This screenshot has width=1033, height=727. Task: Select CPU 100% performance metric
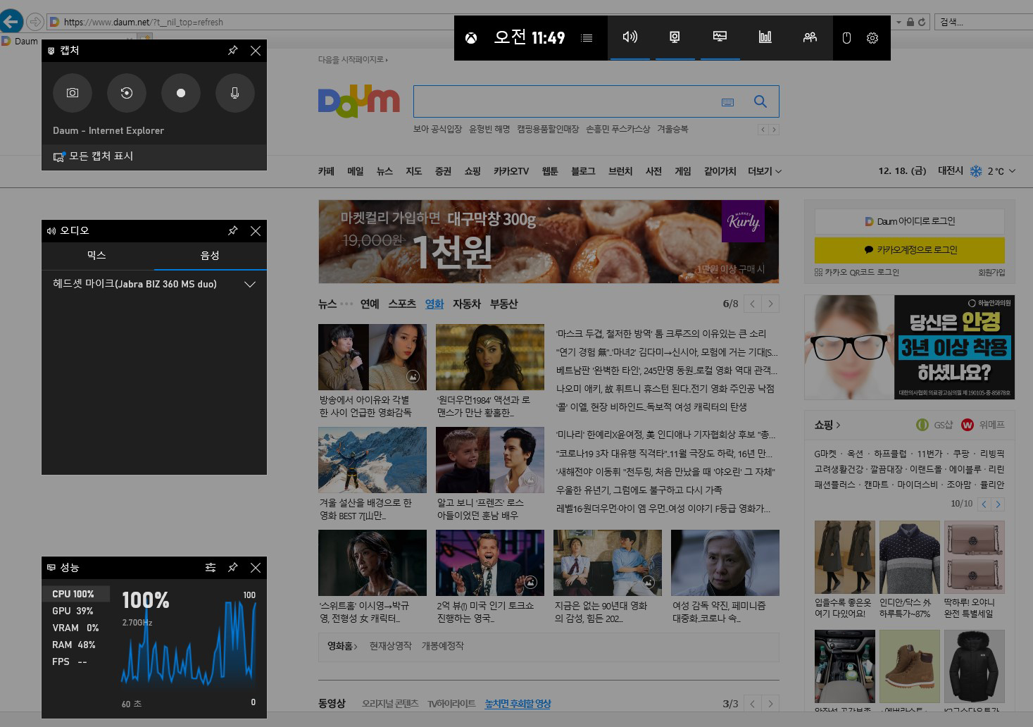[76, 594]
